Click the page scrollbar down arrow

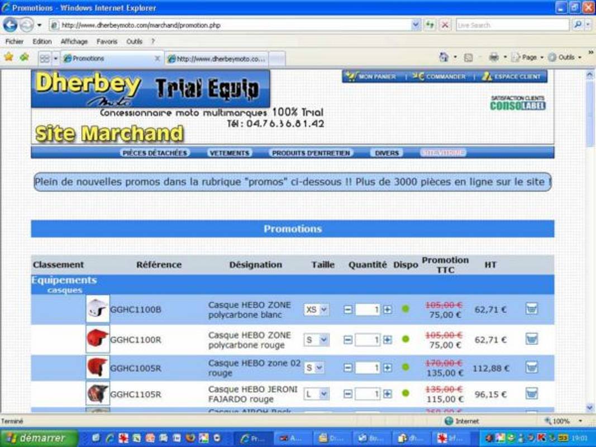(x=590, y=408)
